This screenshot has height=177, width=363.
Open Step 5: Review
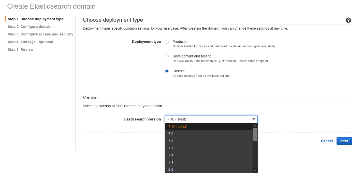pyautogui.click(x=20, y=49)
